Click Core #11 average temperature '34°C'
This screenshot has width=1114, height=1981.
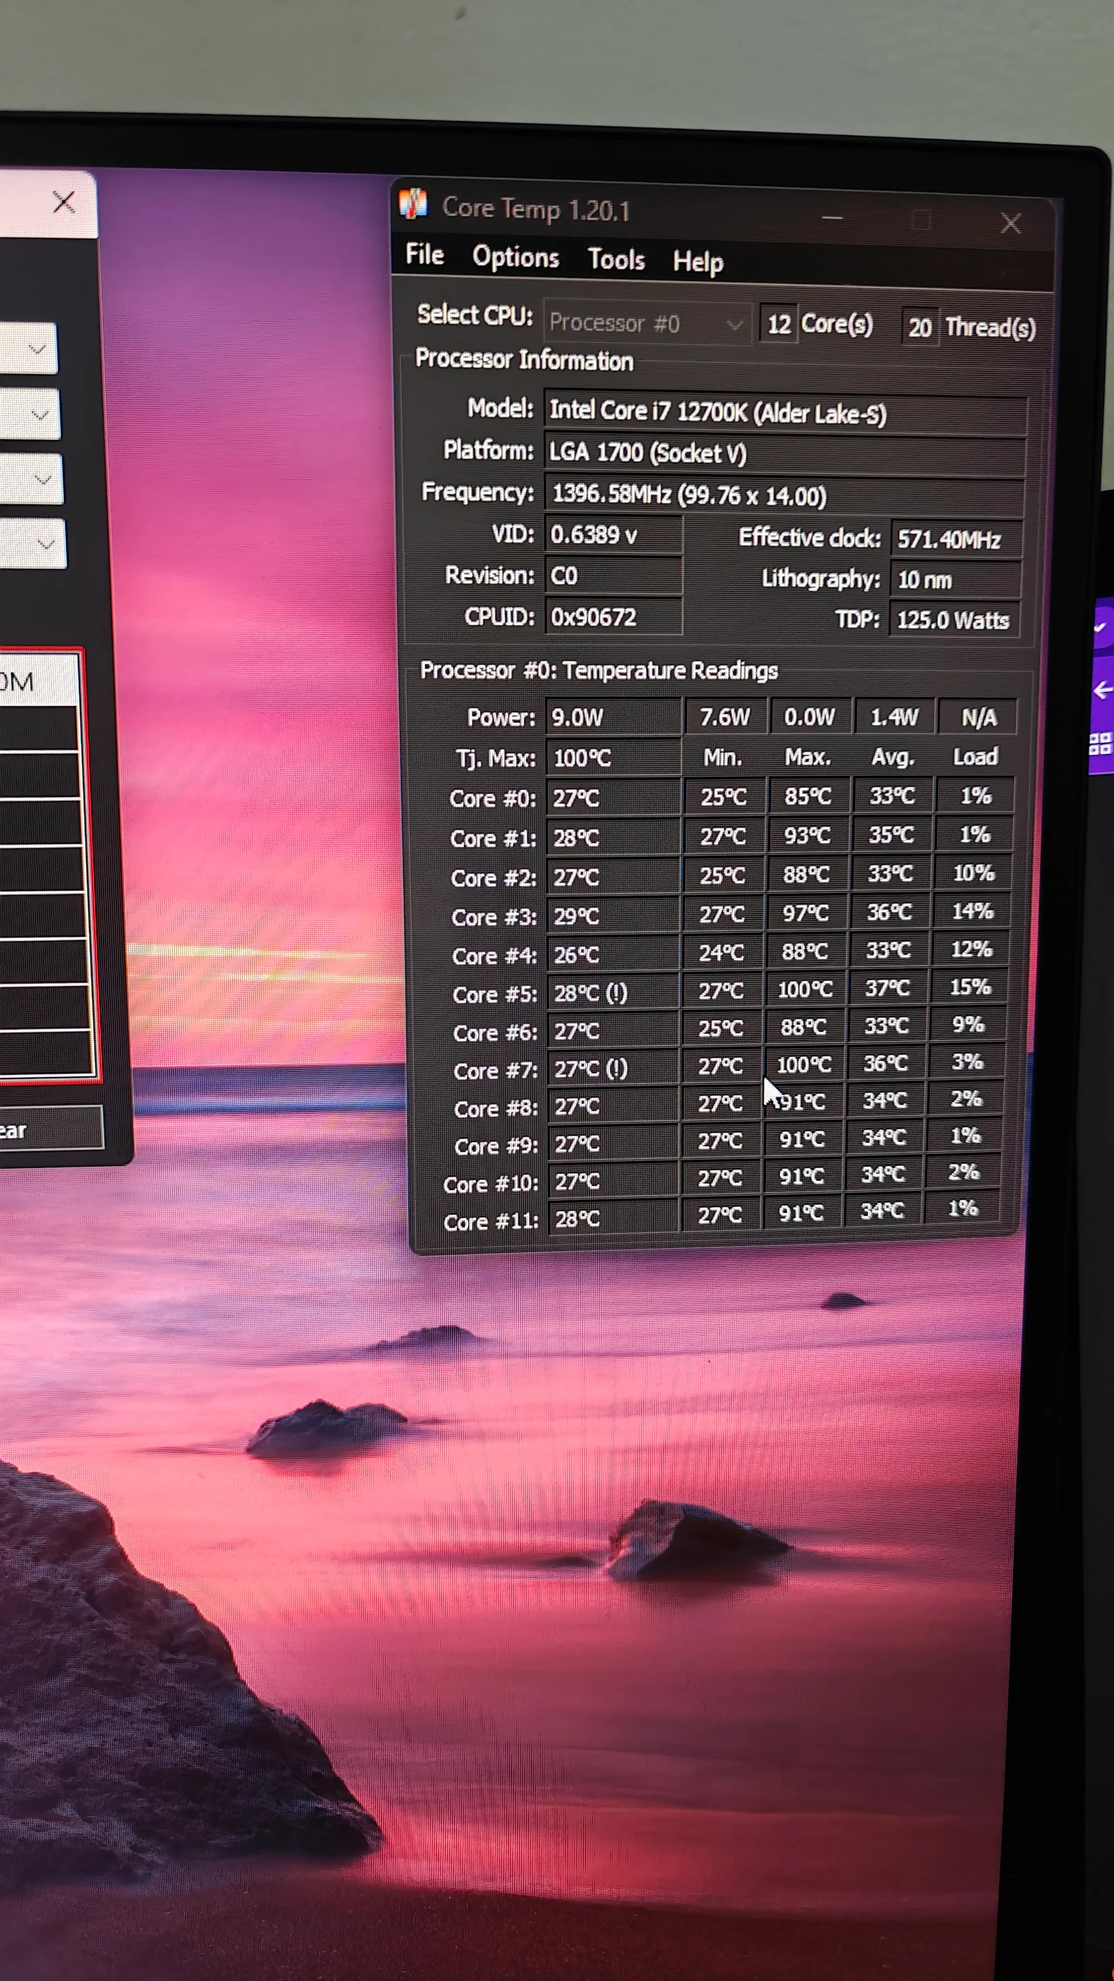pyautogui.click(x=882, y=1211)
